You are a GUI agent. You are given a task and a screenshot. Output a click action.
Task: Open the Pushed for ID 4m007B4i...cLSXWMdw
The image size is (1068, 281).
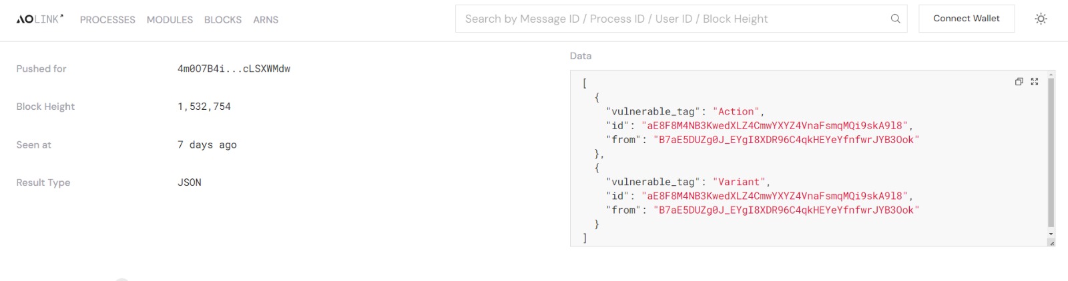pos(234,69)
